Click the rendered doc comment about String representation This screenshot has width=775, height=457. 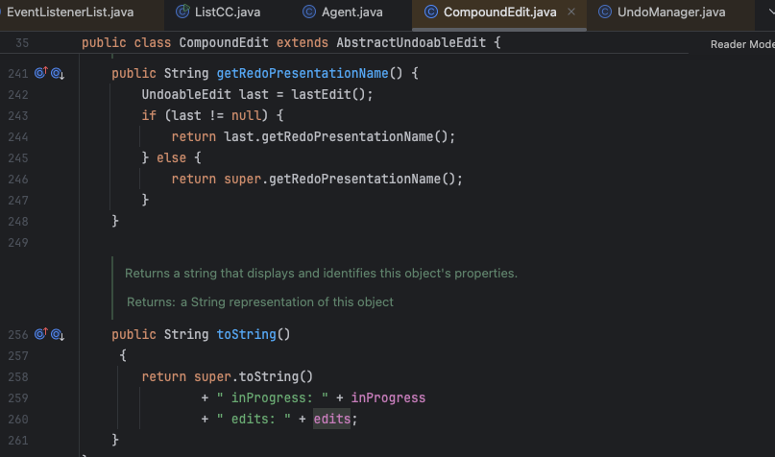[x=260, y=301]
